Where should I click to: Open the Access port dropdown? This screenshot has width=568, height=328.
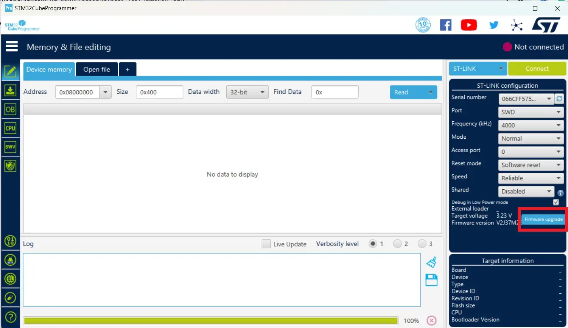click(x=531, y=152)
